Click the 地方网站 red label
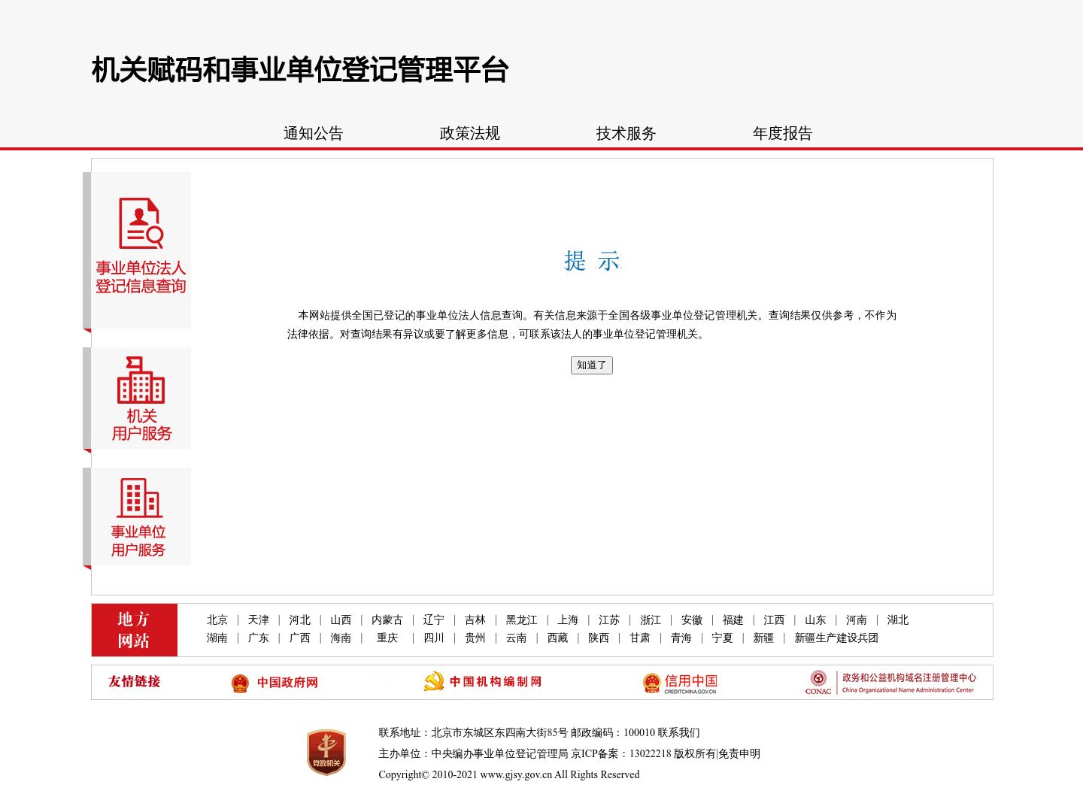 pos(134,630)
